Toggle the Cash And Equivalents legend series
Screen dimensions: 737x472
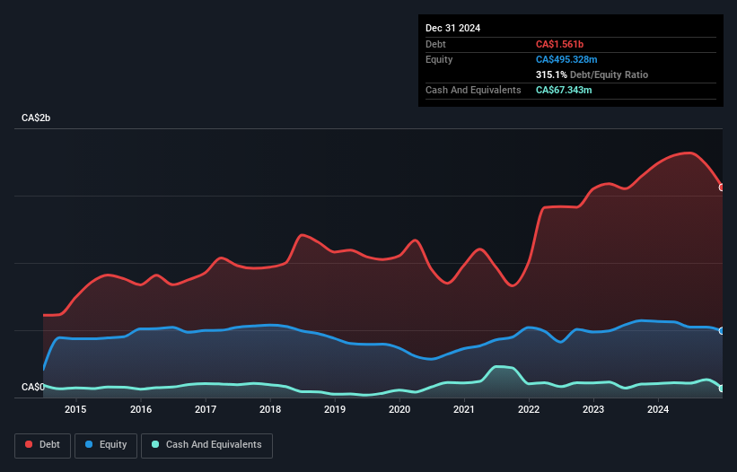(x=206, y=445)
